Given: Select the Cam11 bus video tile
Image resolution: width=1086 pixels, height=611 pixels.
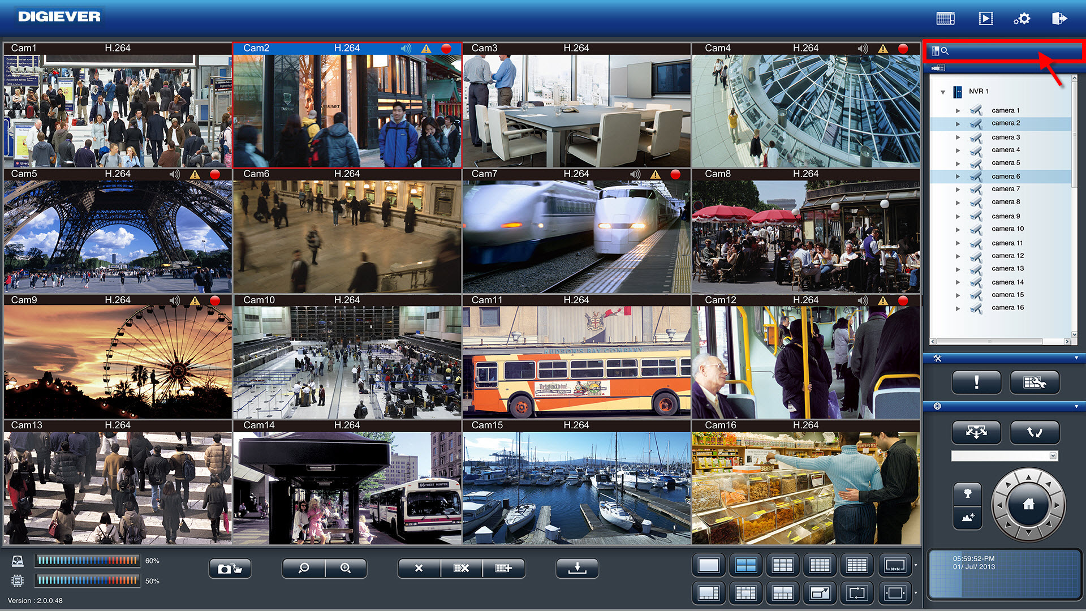Looking at the screenshot, I should 576,362.
